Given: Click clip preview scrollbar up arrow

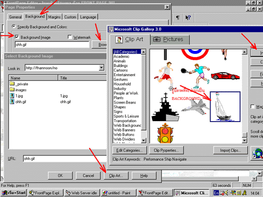Looking at the screenshot, I should tap(245, 52).
